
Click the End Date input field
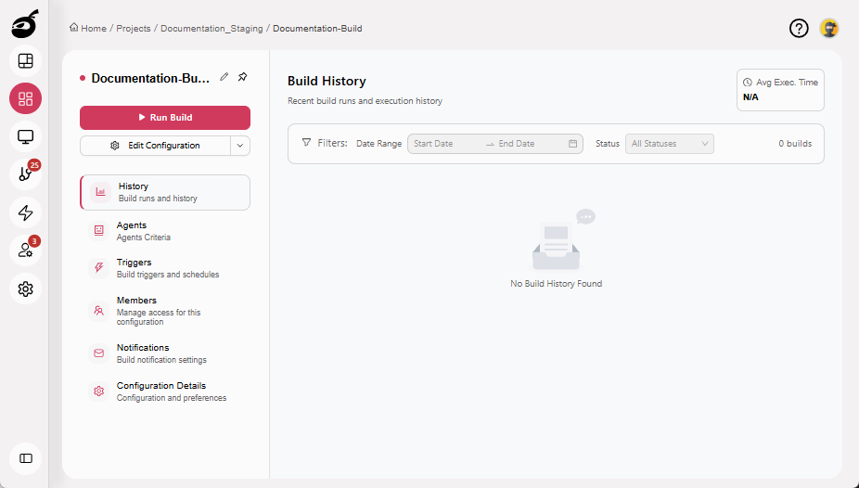point(529,144)
